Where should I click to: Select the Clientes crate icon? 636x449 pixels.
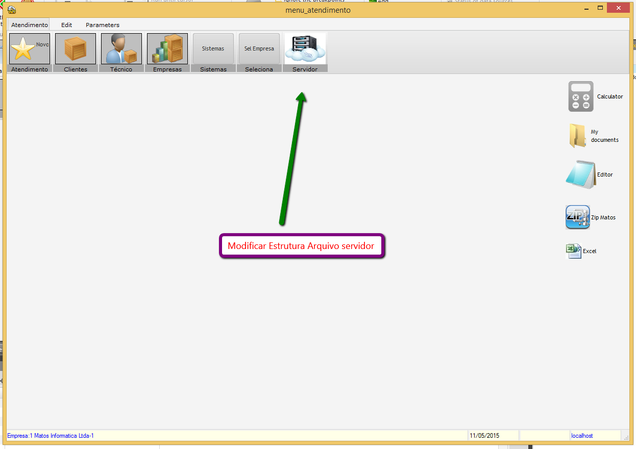point(75,48)
